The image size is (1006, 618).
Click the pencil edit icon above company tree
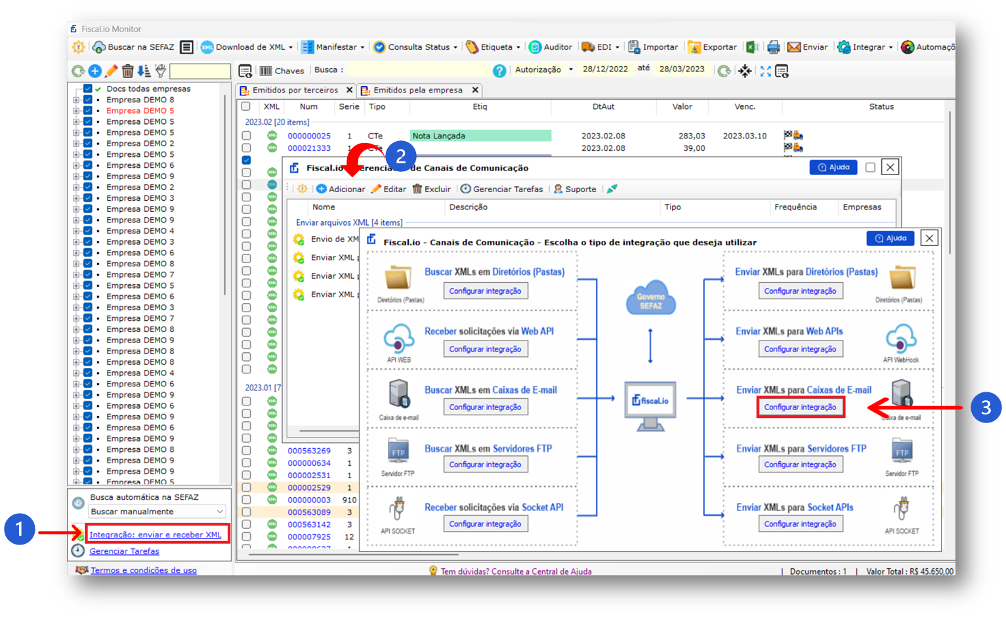tap(112, 71)
